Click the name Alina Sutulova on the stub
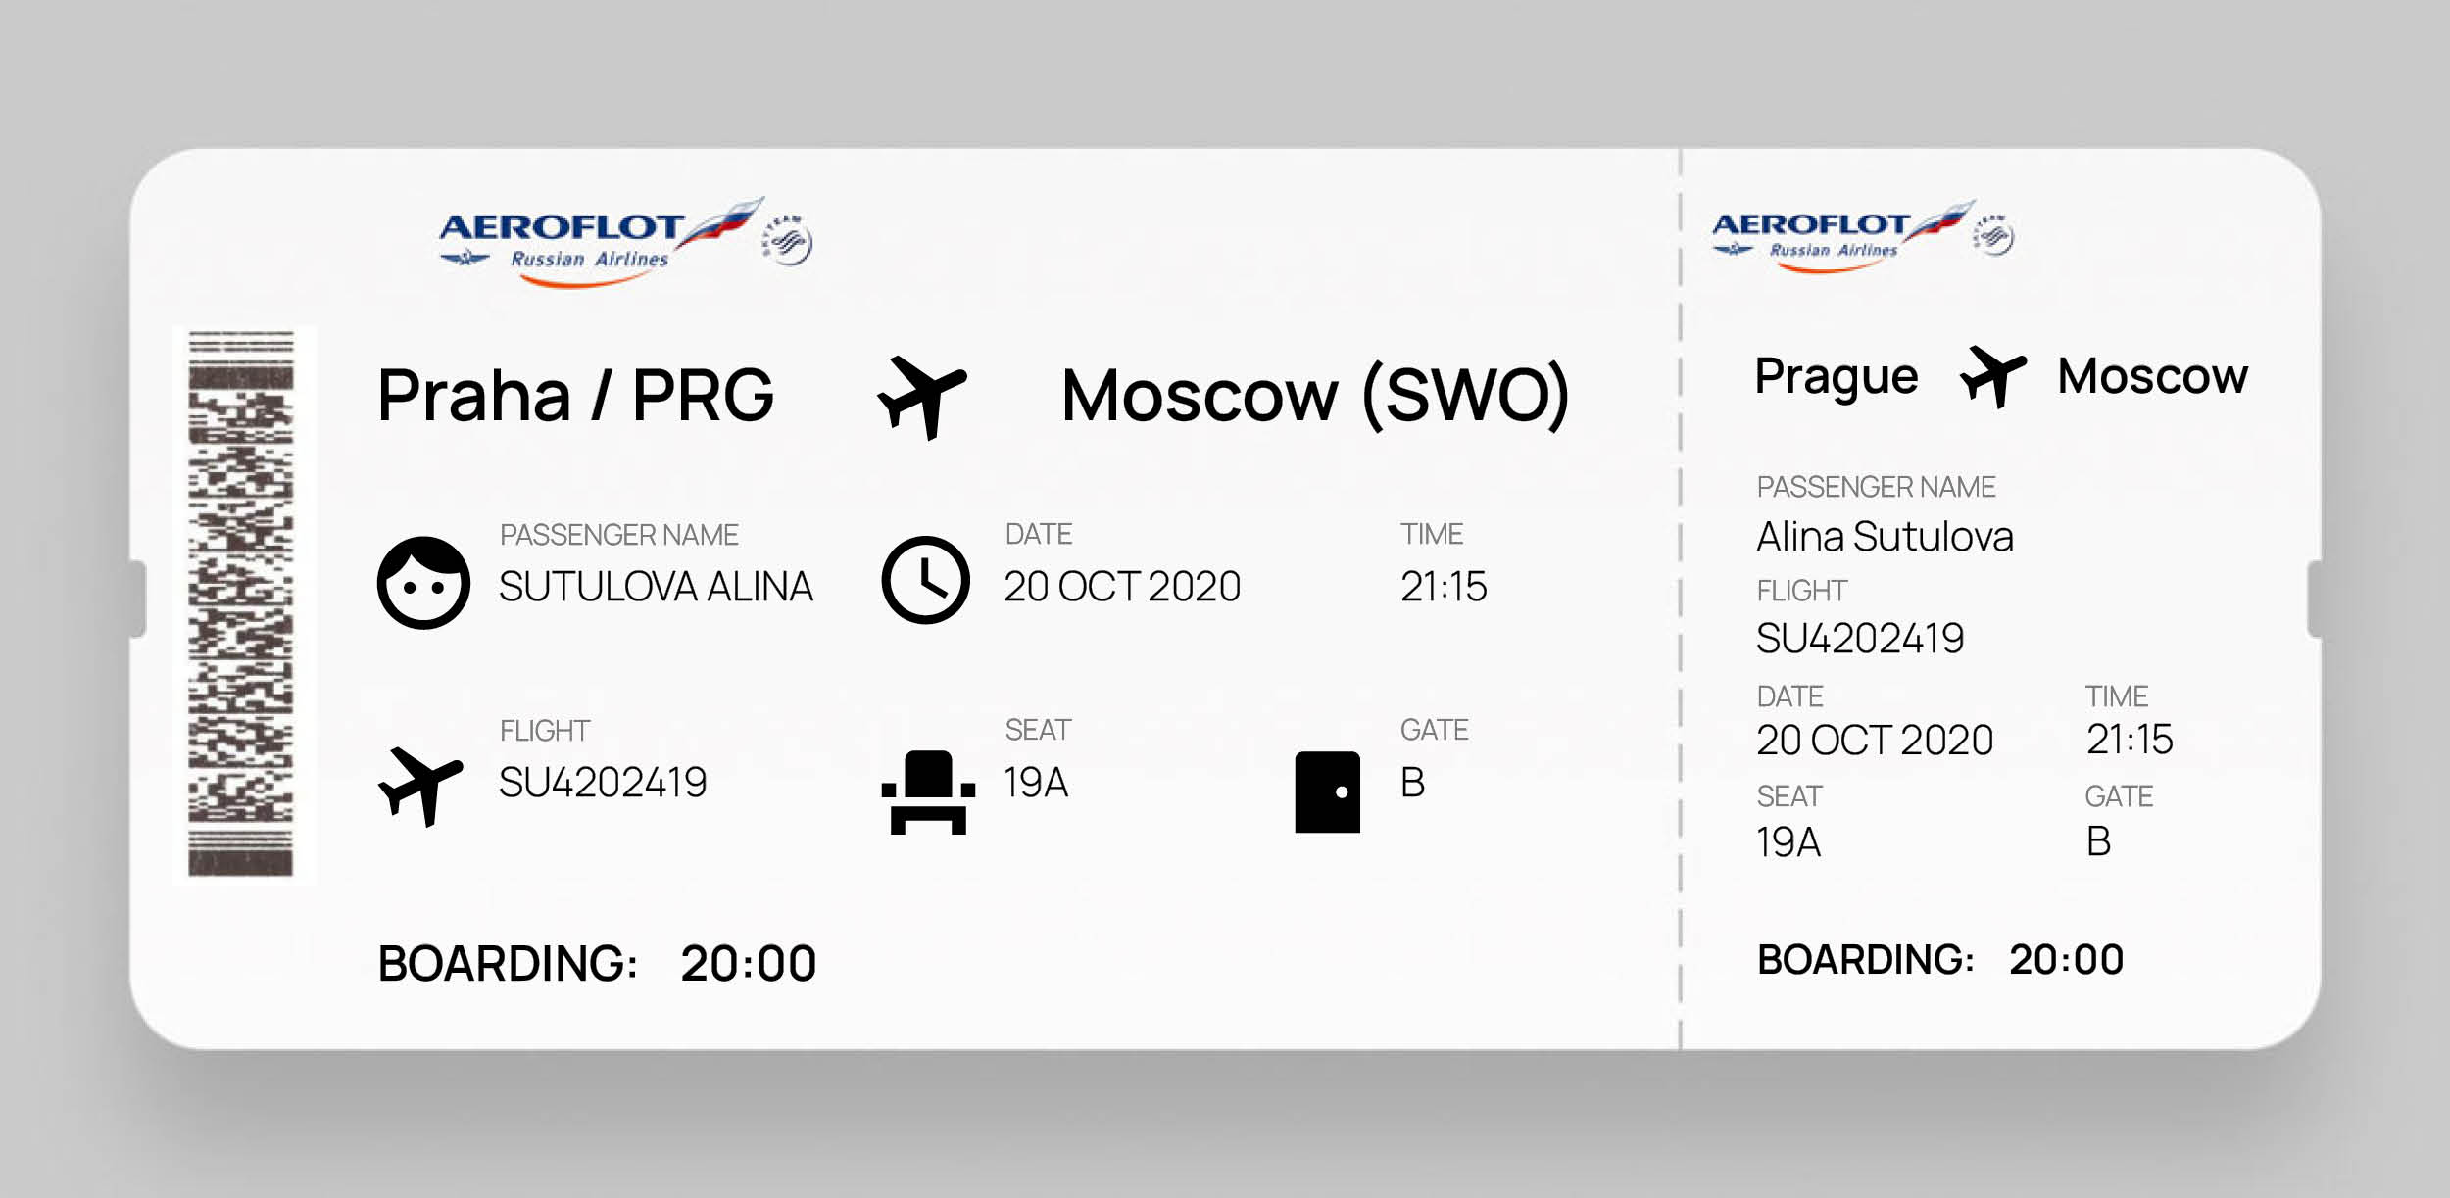Viewport: 2450px width, 1198px height. (1885, 537)
